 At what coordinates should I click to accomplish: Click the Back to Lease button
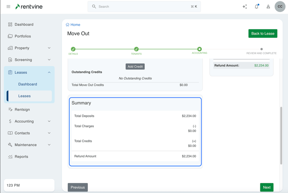click(x=262, y=33)
